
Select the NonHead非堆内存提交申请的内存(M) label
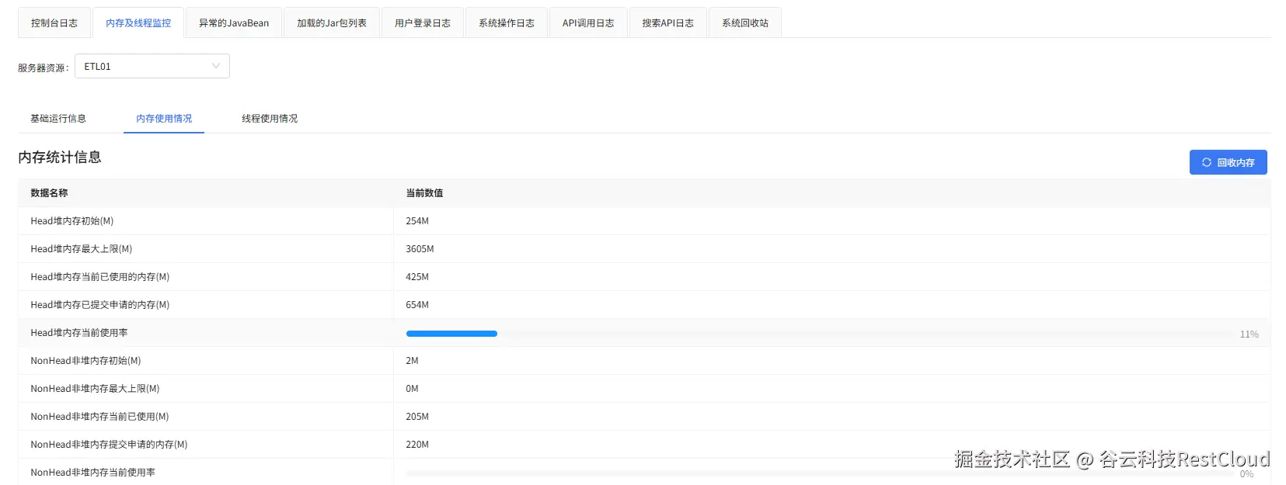coord(109,445)
